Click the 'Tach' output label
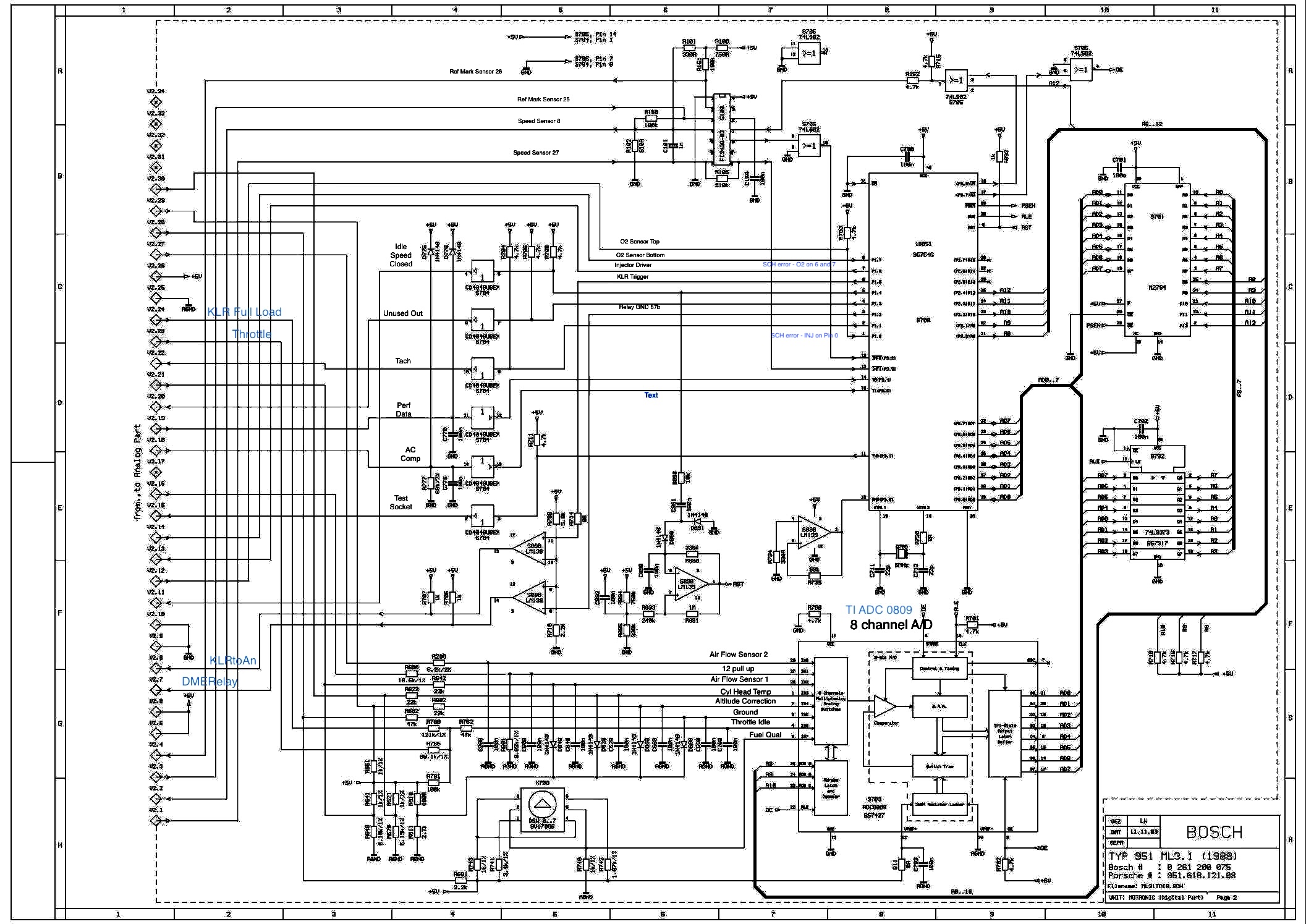The image size is (1306, 924). (403, 361)
